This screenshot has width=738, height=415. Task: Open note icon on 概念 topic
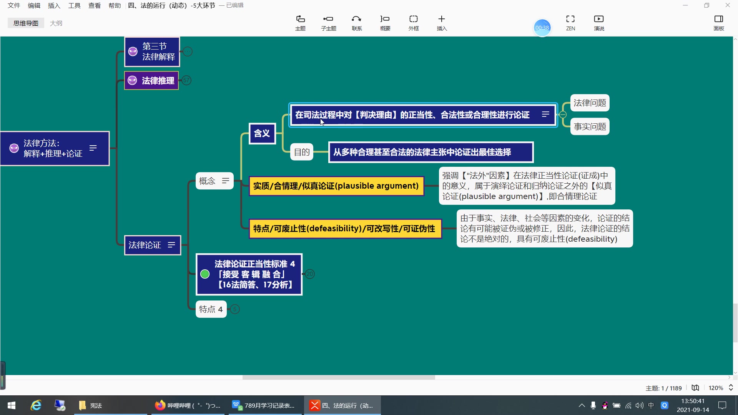(x=226, y=181)
